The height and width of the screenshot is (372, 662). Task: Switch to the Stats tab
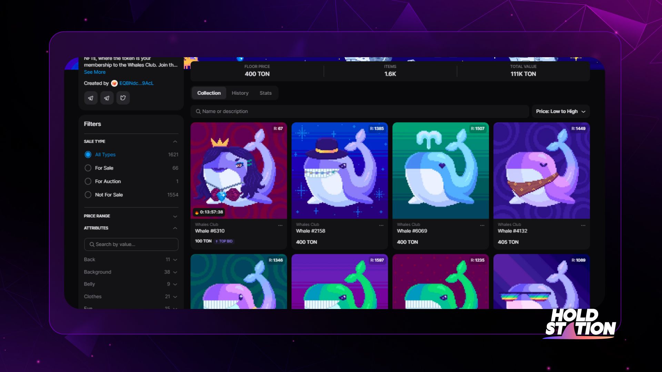point(265,93)
